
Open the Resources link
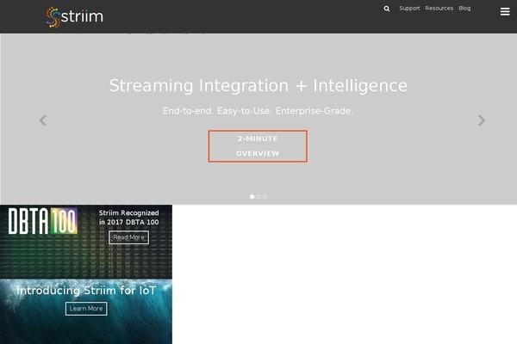(439, 9)
